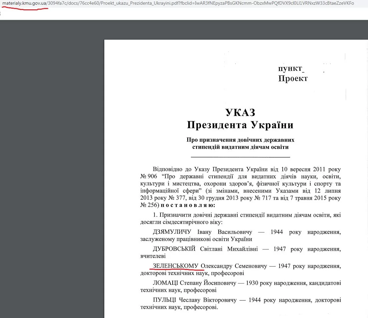The image size is (368, 318).
Task: Click the name 'ДУБРОВСЬКІЙ' in the list
Action: point(174,249)
